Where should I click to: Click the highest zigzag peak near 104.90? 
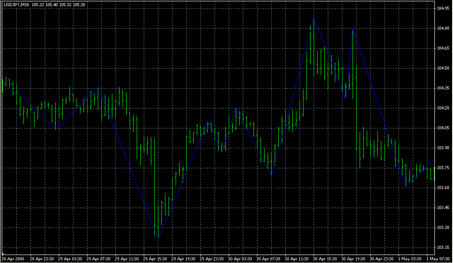click(x=314, y=19)
